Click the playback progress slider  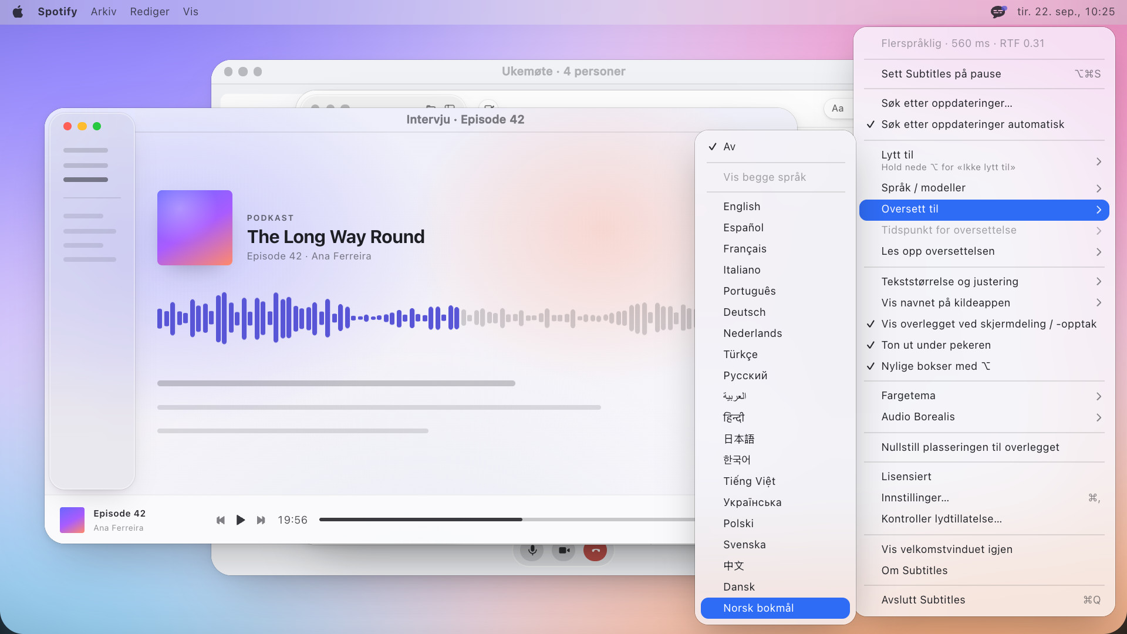point(507,520)
